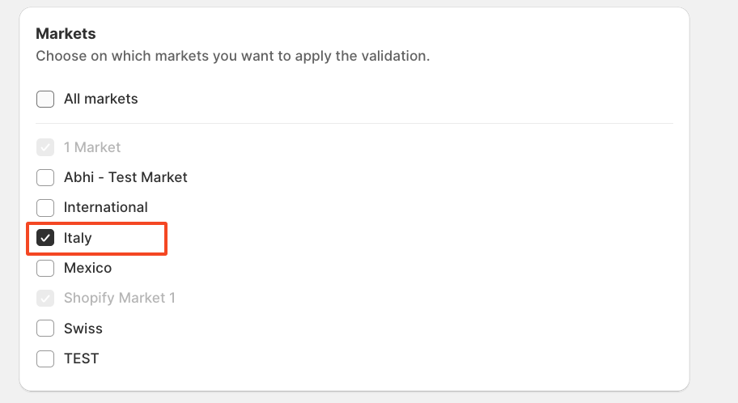The height and width of the screenshot is (403, 738).
Task: Click the "Mexico" label text
Action: pyautogui.click(x=87, y=268)
